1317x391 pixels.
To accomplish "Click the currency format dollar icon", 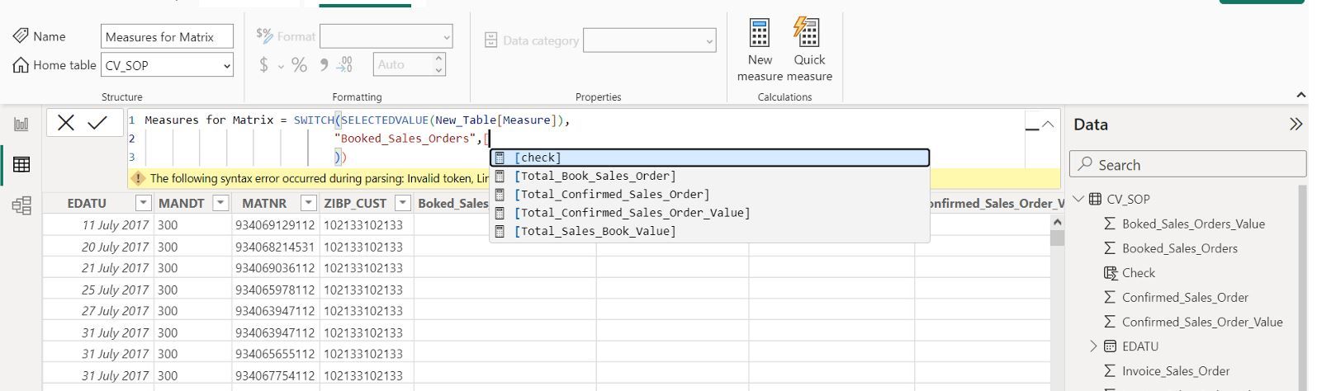I will (263, 64).
